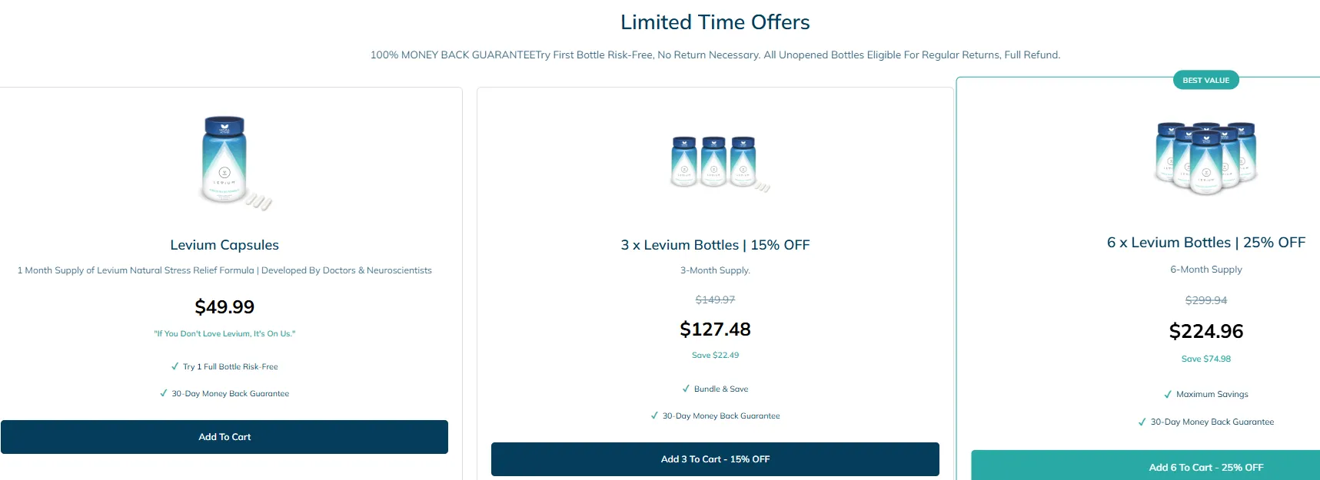1320x480 pixels.
Task: Click the guarantee checkmark in the single-bottle card
Action: click(x=164, y=393)
